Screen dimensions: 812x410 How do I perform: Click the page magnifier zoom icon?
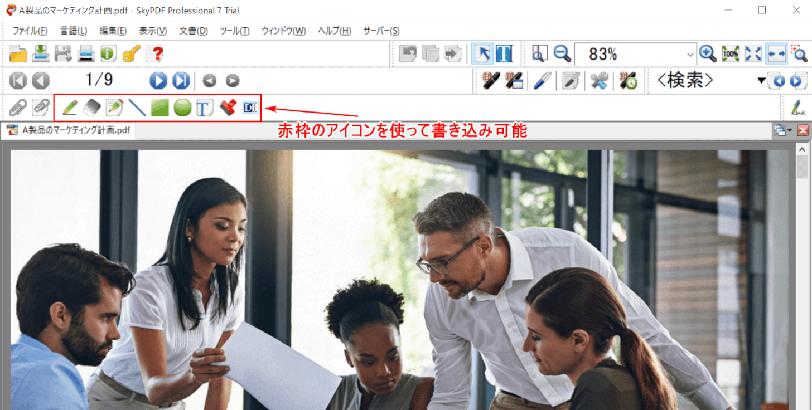(539, 53)
